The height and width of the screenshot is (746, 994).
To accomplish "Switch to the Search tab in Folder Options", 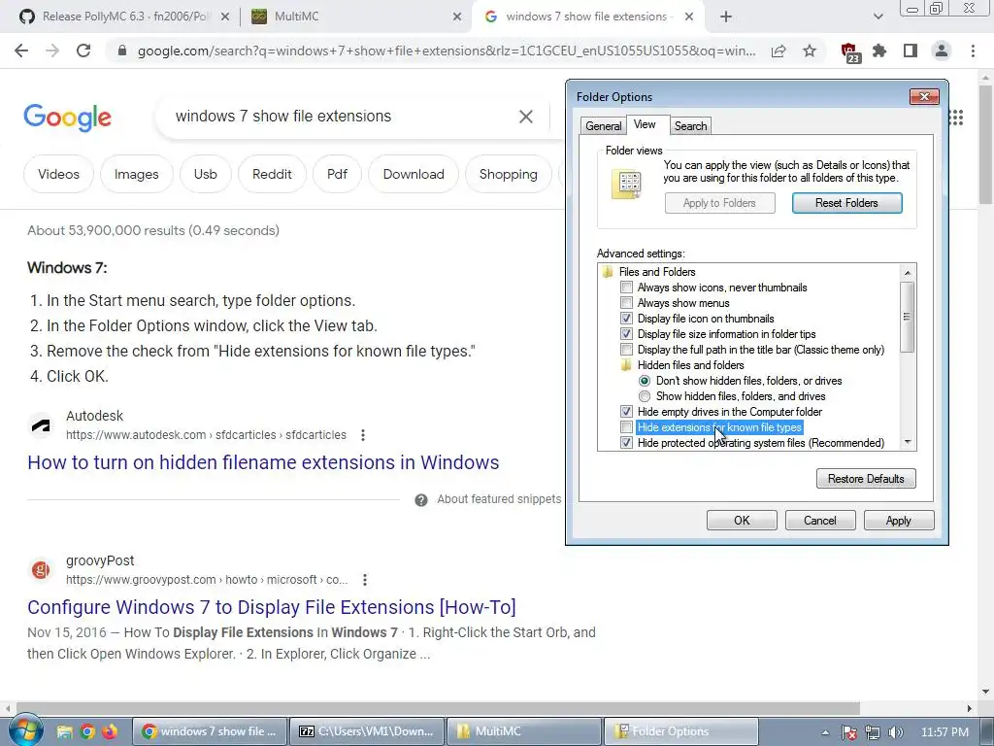I will pyautogui.click(x=690, y=125).
